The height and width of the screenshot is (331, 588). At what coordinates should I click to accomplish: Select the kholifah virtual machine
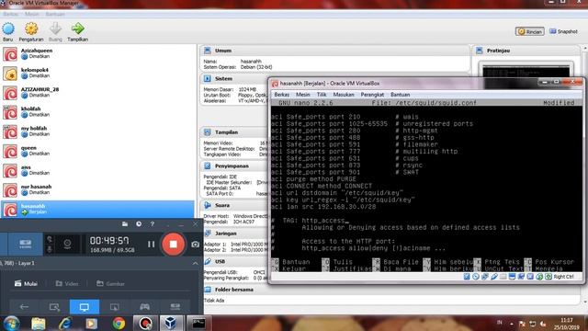point(97,112)
